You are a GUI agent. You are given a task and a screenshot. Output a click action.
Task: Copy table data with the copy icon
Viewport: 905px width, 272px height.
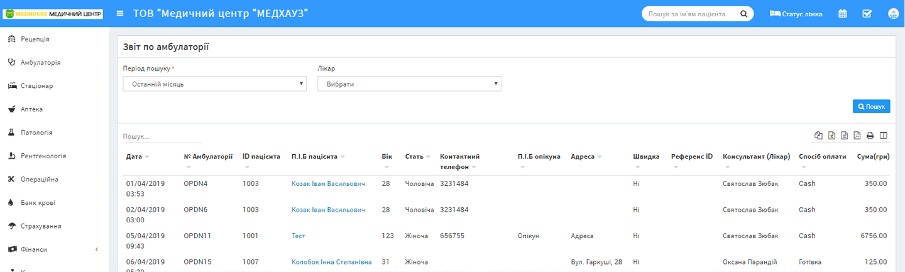pyautogui.click(x=818, y=135)
